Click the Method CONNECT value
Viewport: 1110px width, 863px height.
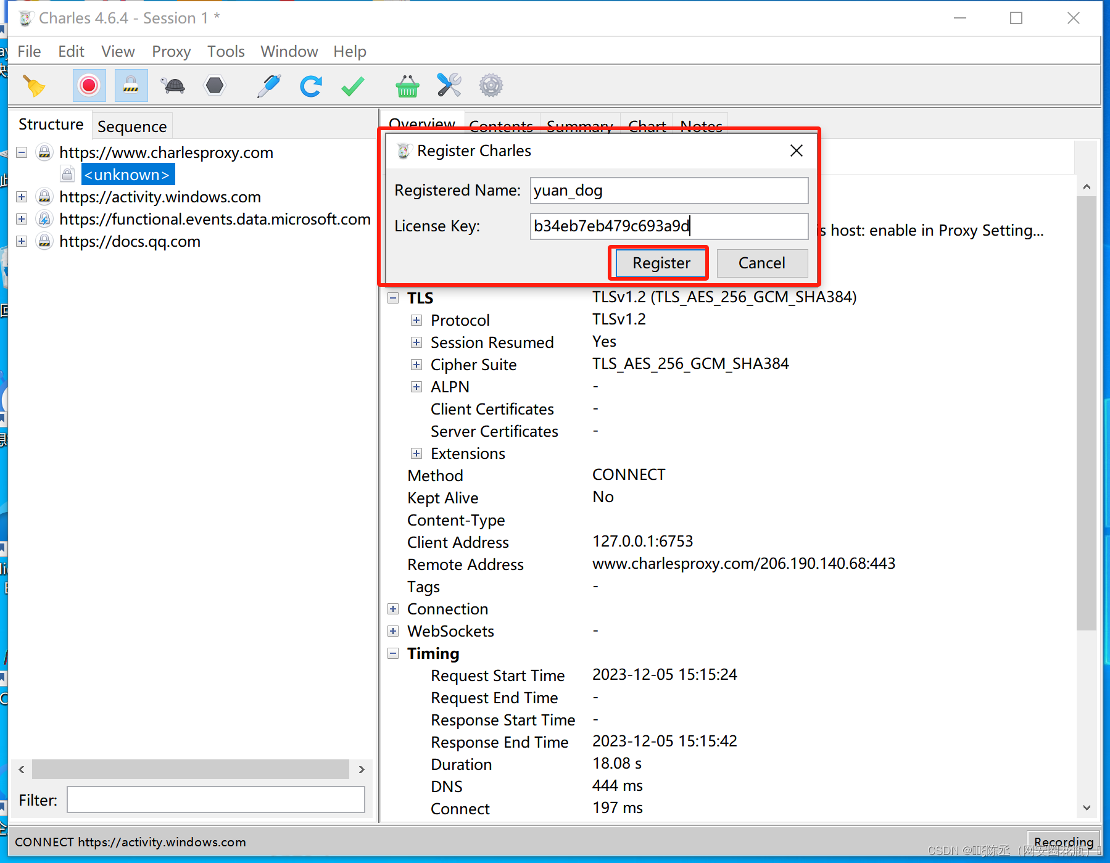629,475
